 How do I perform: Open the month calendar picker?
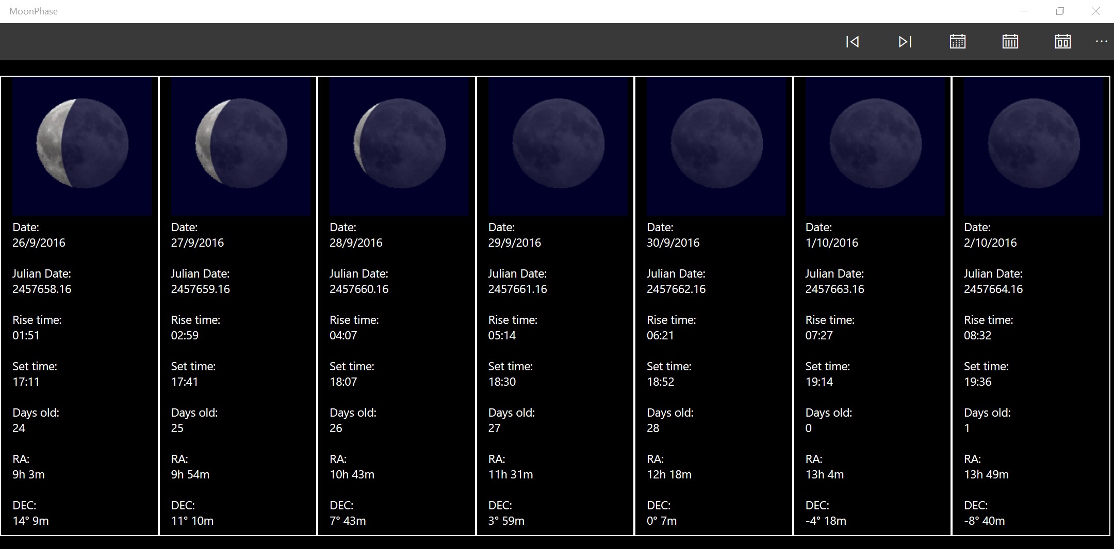[x=958, y=42]
